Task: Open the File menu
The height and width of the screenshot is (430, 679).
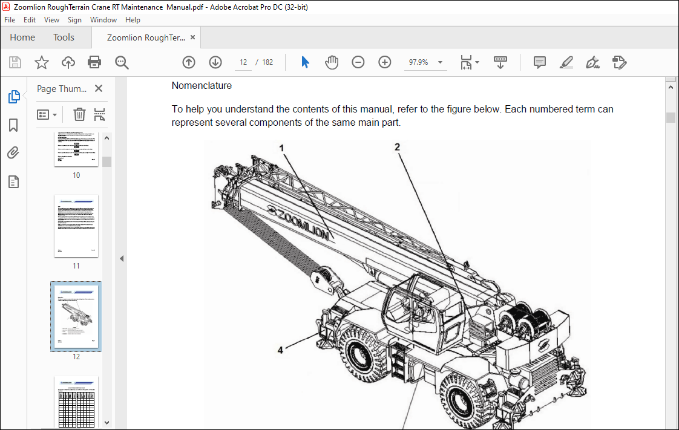Action: (x=10, y=20)
